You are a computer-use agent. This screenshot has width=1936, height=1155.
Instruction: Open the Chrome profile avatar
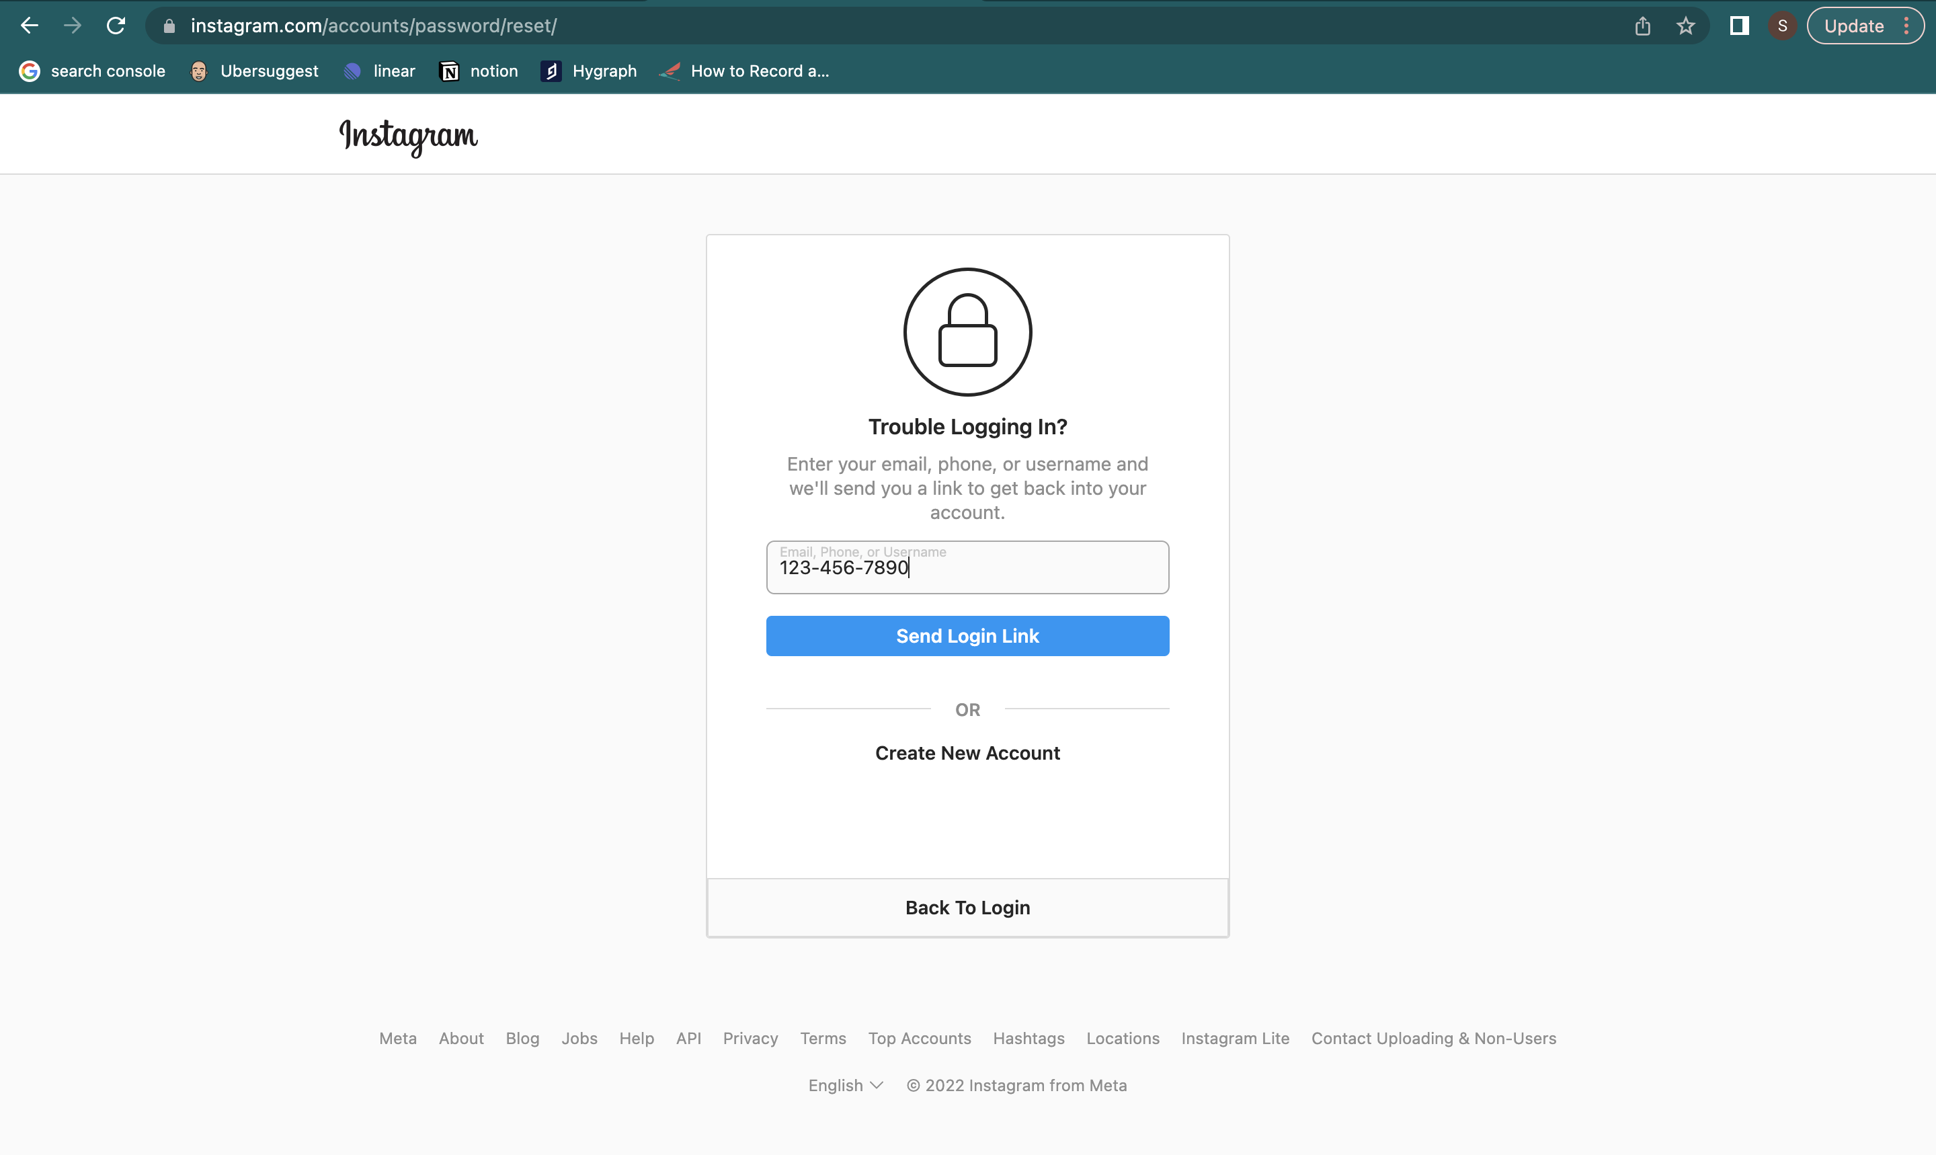pyautogui.click(x=1782, y=26)
